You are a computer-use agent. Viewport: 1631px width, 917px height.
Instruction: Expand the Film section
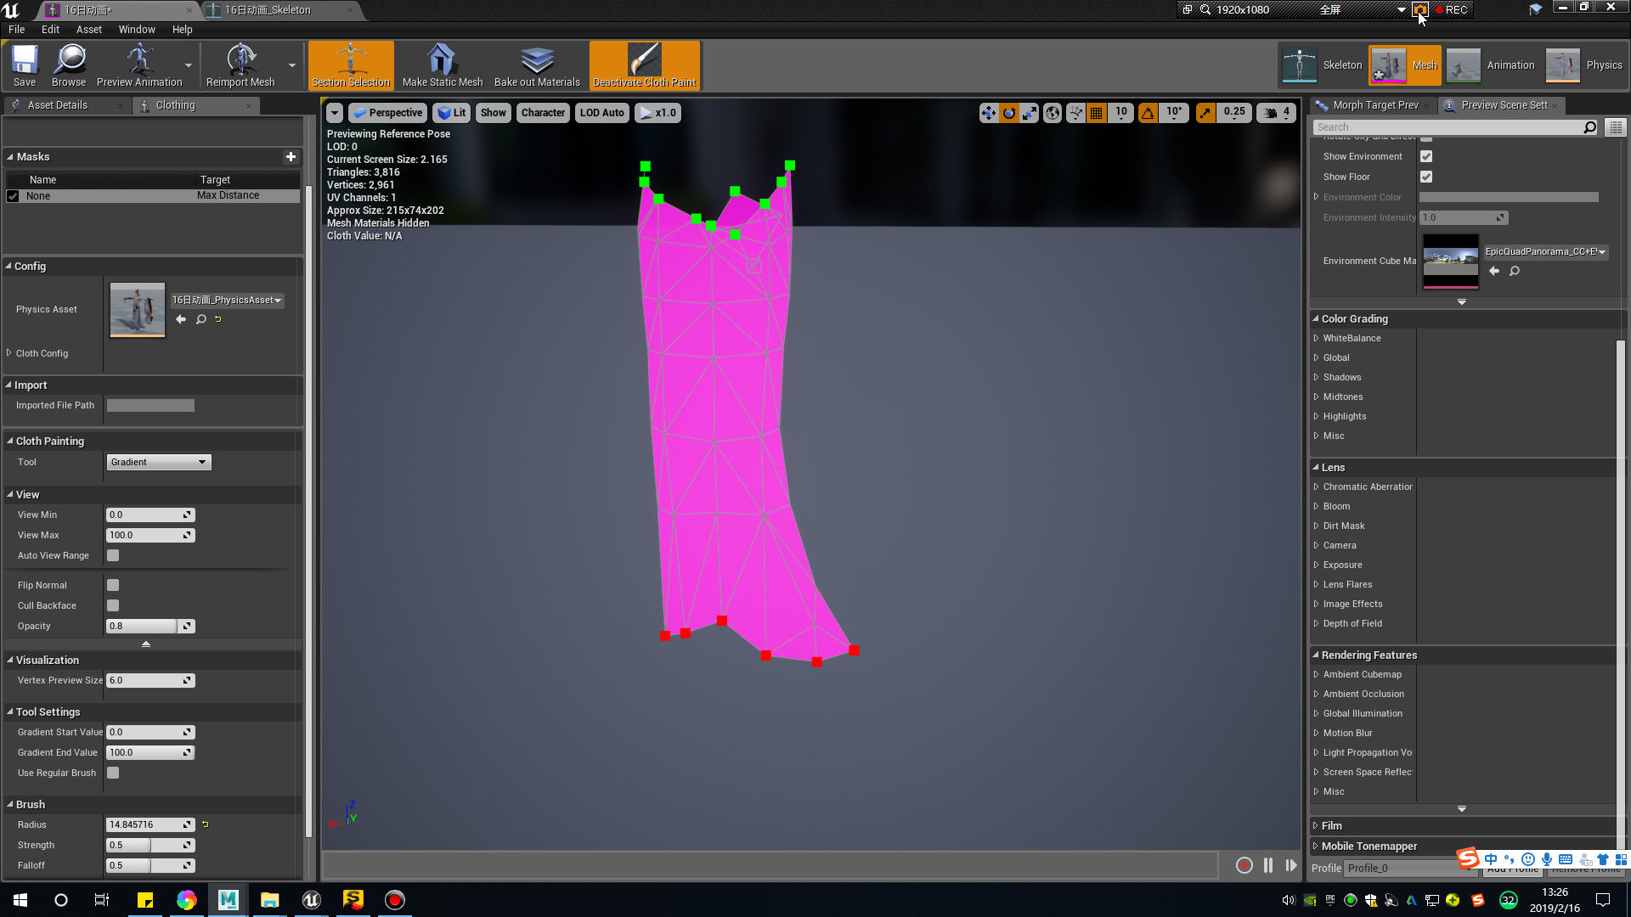click(1317, 825)
